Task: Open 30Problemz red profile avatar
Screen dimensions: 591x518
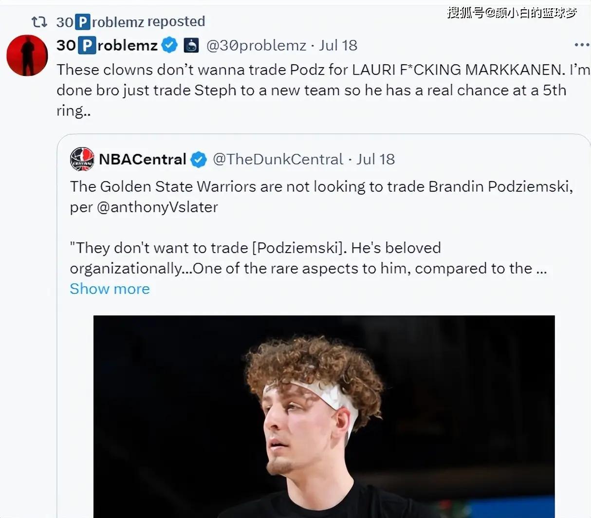Action: pos(27,55)
